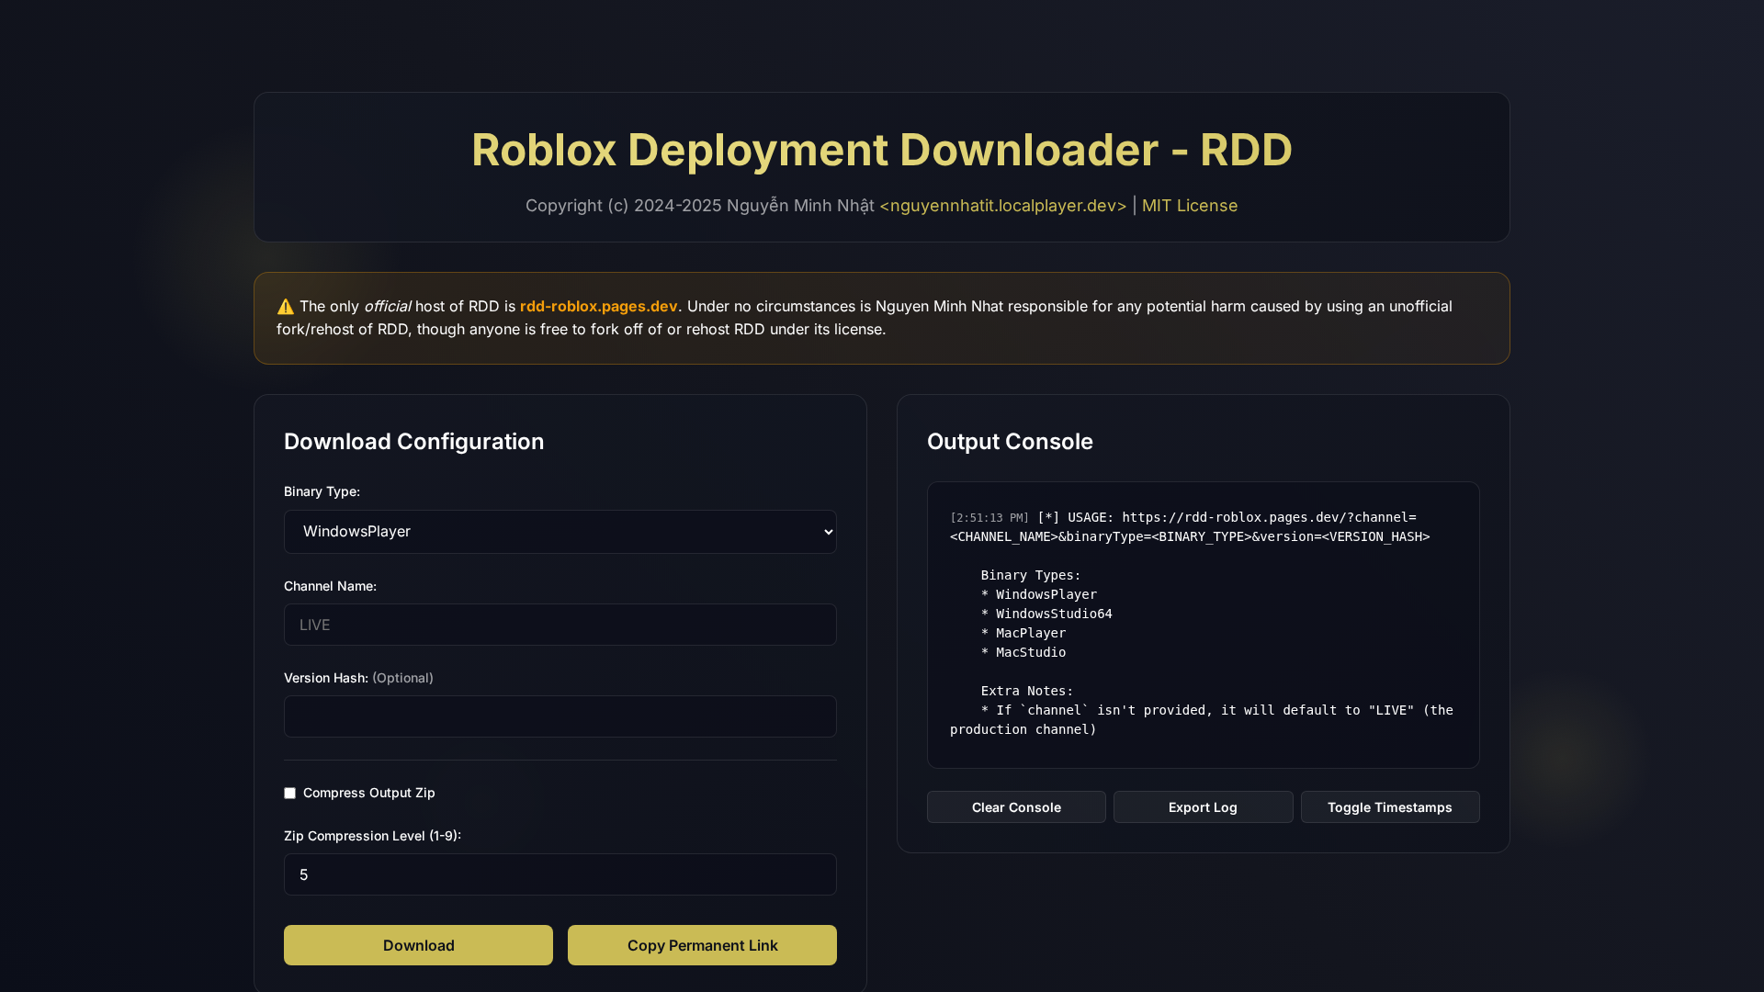Click the Export Log button
Screen dimensions: 1764x992
point(1203,807)
